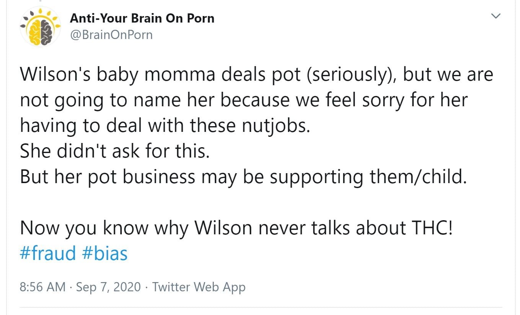Open the tweet options chevron menu
Screen dimensions: 520x315
pos(496,16)
